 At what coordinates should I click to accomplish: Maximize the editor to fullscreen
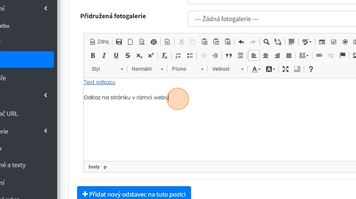coord(285,69)
